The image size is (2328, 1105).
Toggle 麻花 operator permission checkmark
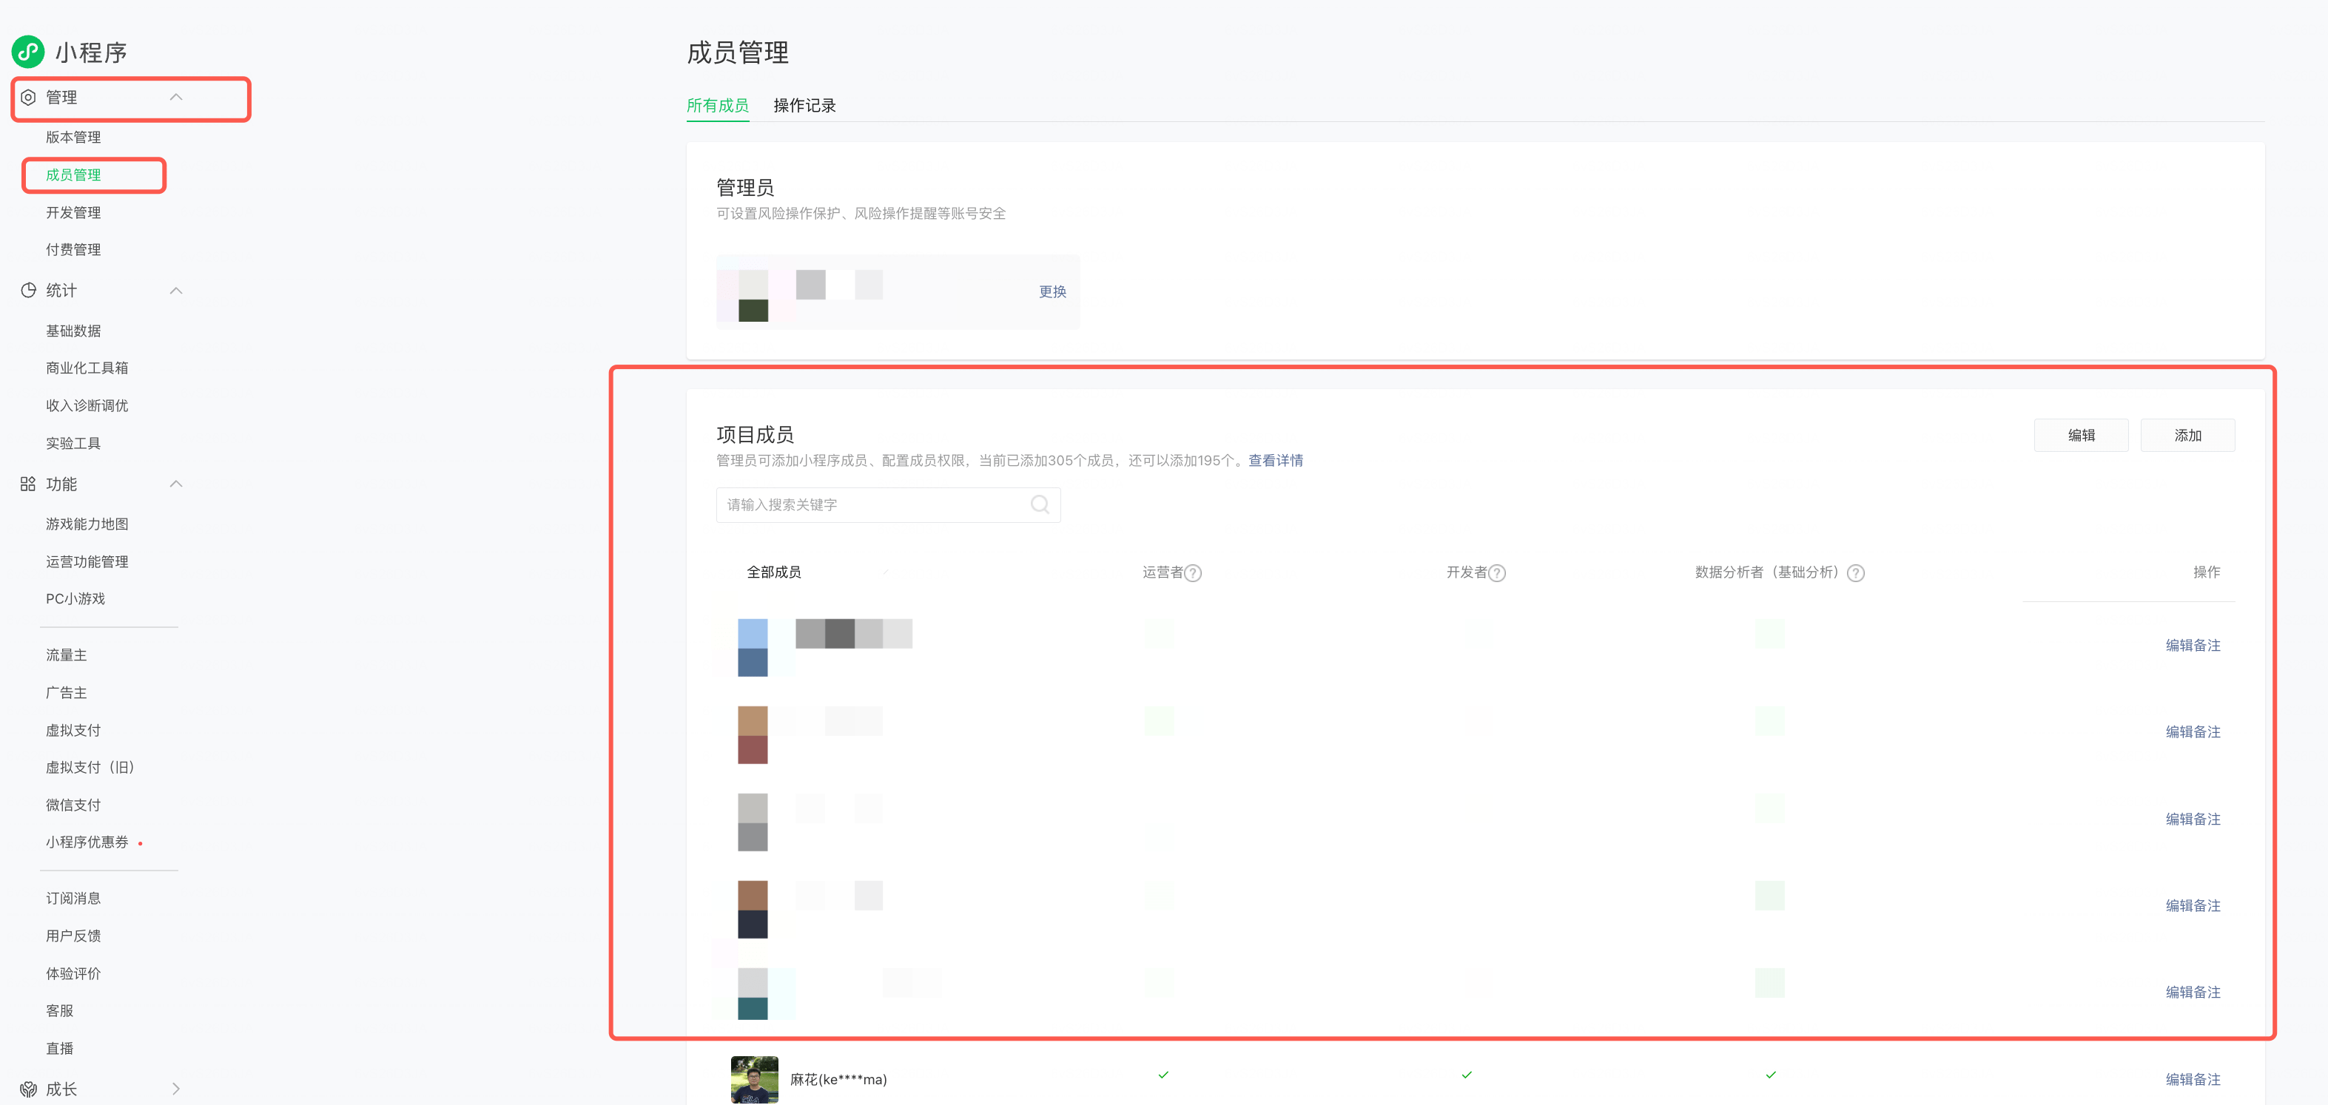tap(1163, 1074)
